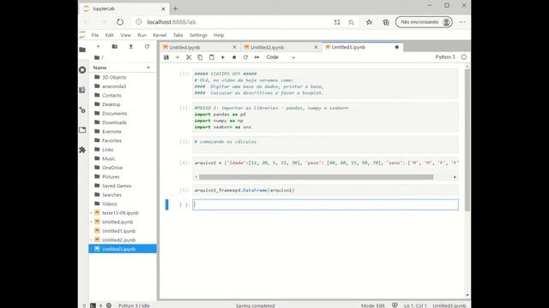Select Untitled3.ipynb in the file list

tap(122, 249)
